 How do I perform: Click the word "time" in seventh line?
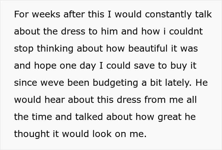[42, 117]
